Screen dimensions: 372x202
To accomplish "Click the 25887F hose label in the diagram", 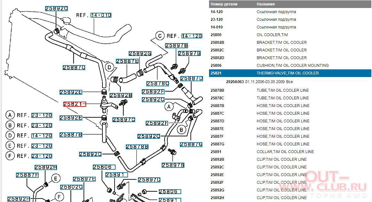I will (x=28, y=175).
